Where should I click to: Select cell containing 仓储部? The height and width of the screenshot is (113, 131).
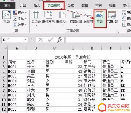(92, 90)
